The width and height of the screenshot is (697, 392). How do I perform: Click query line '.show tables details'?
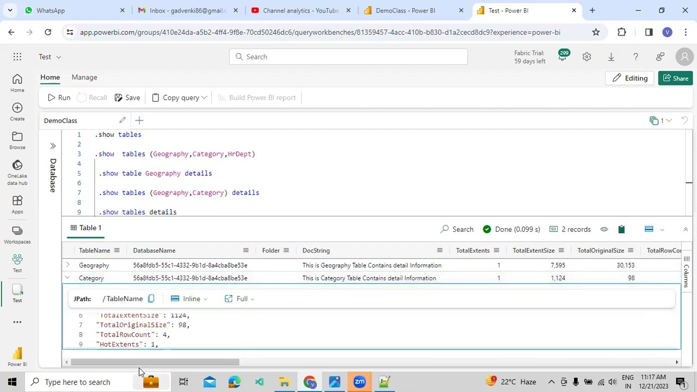[x=138, y=211]
